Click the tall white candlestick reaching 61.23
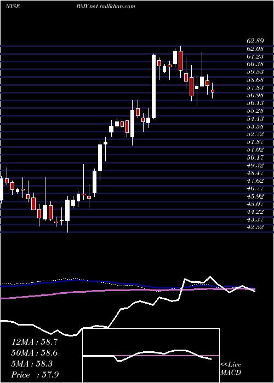 (153, 86)
